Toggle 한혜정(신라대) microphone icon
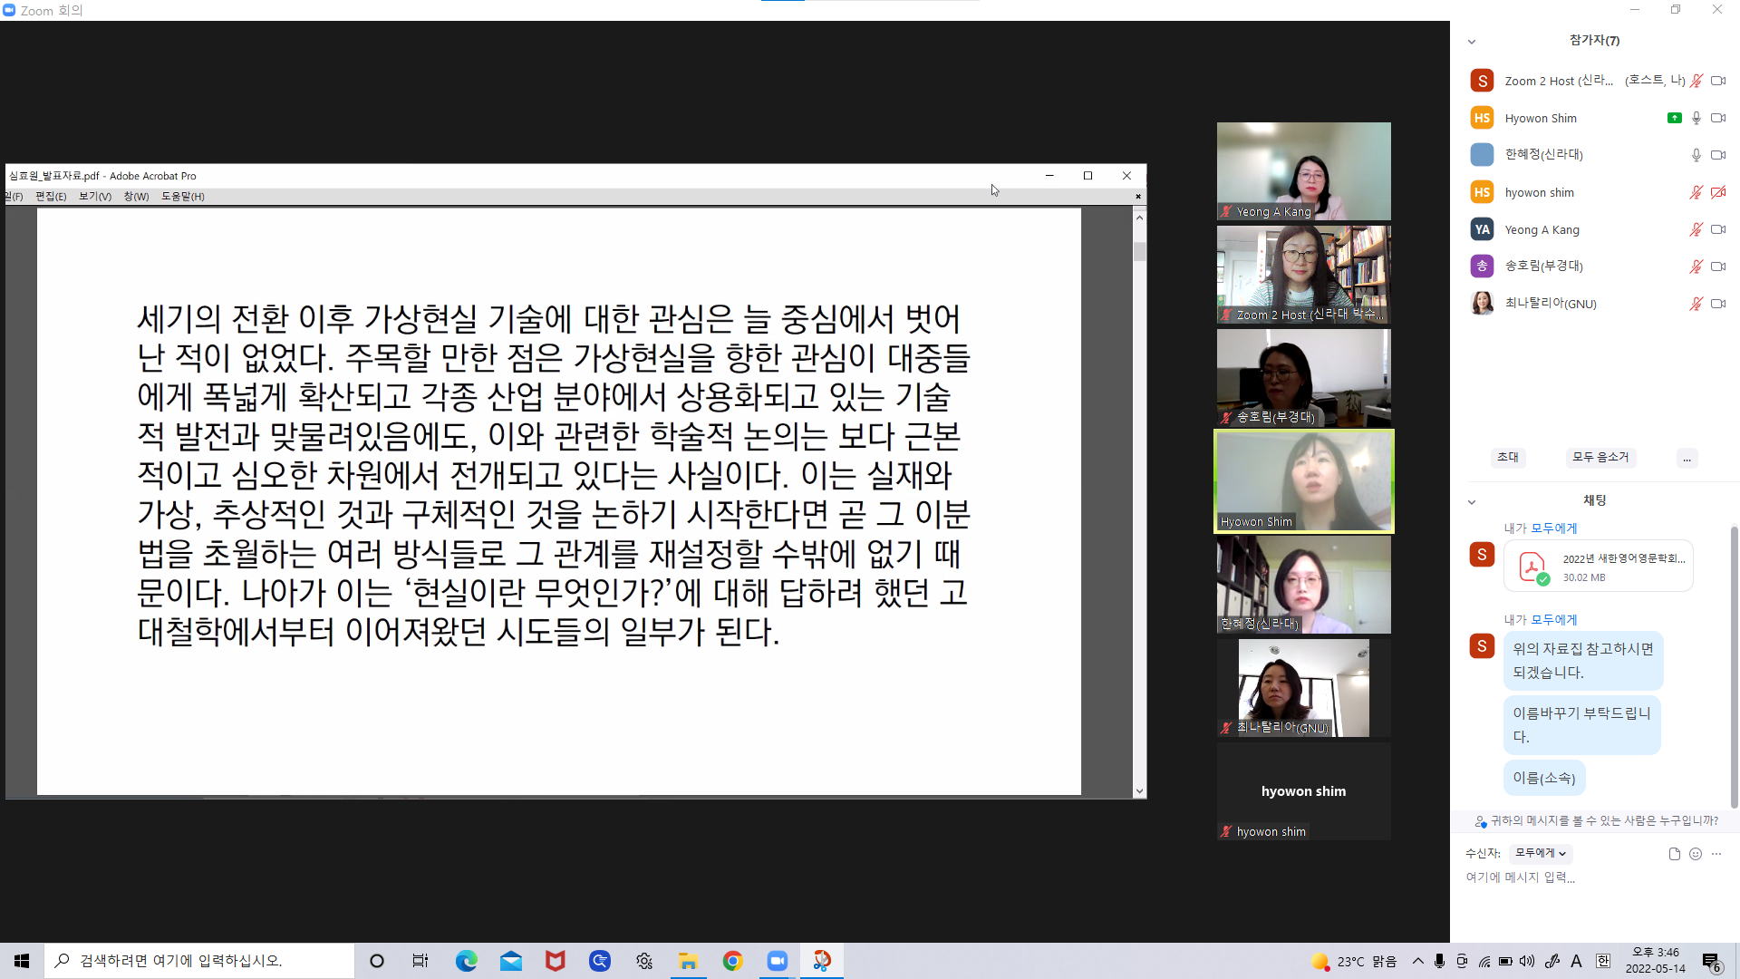 pyautogui.click(x=1696, y=155)
